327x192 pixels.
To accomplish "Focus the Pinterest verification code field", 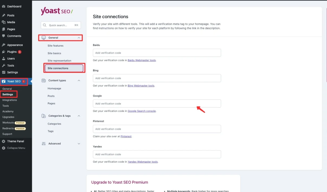I will [157, 129].
